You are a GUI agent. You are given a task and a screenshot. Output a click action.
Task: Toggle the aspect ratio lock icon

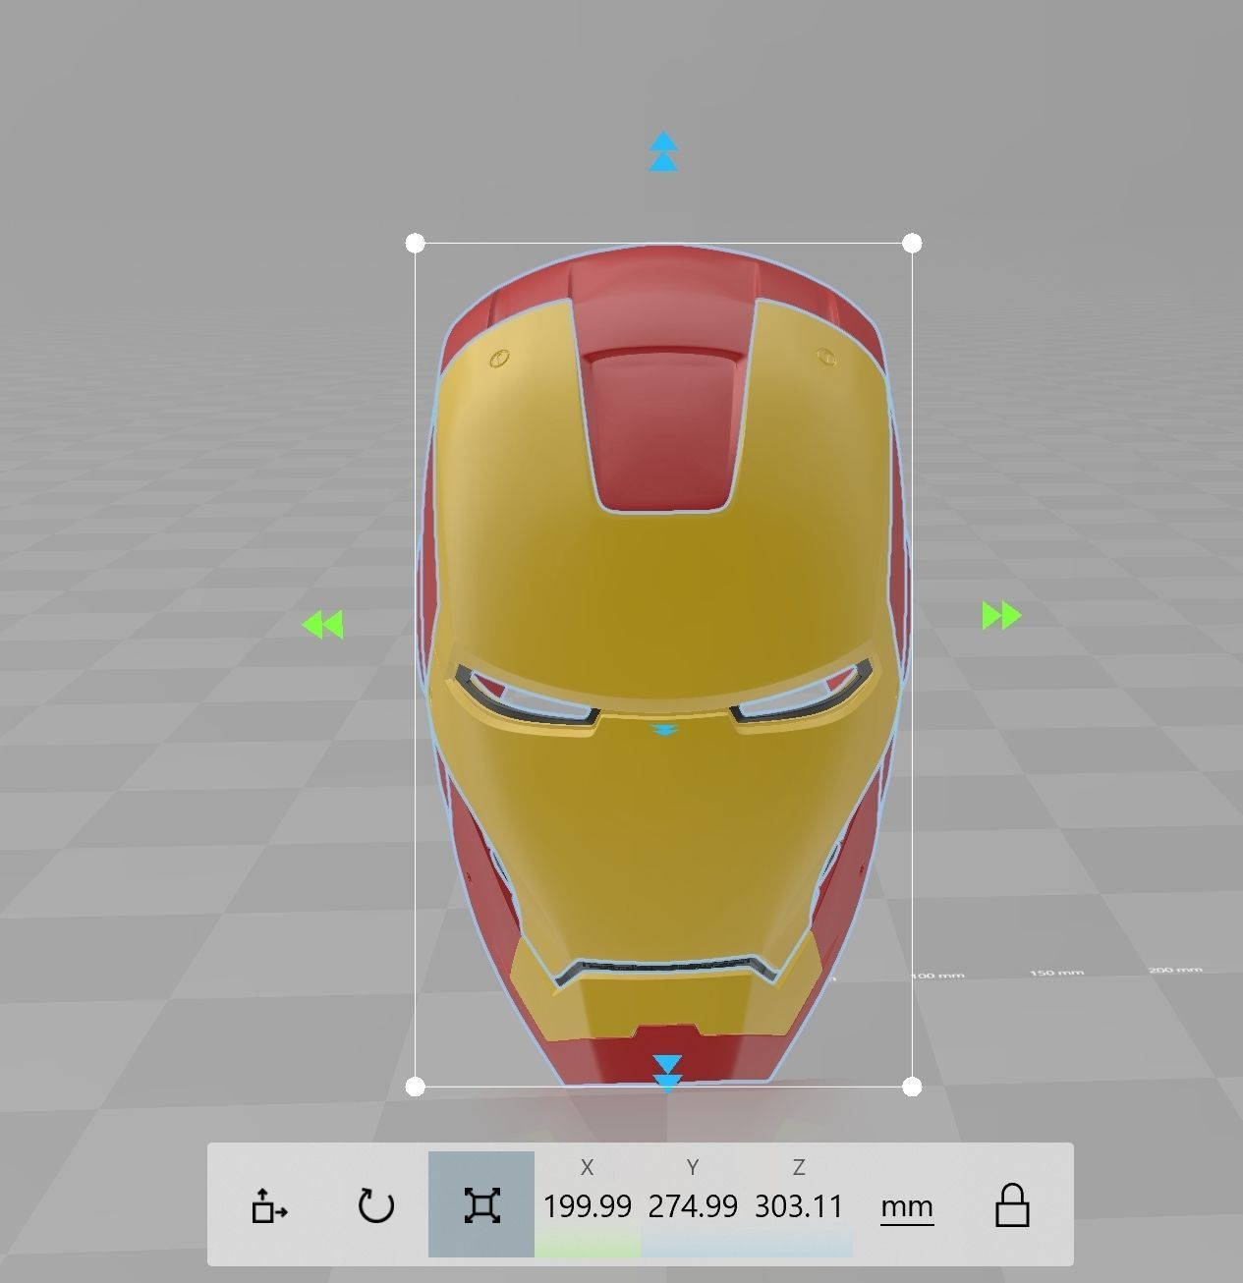1012,1205
